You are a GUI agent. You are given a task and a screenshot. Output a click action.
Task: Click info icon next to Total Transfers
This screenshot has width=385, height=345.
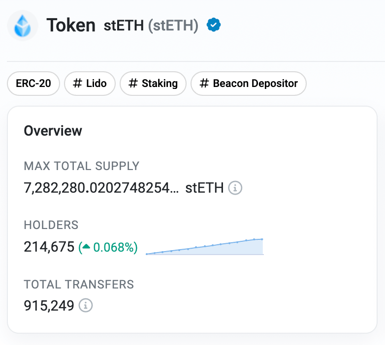tap(86, 305)
